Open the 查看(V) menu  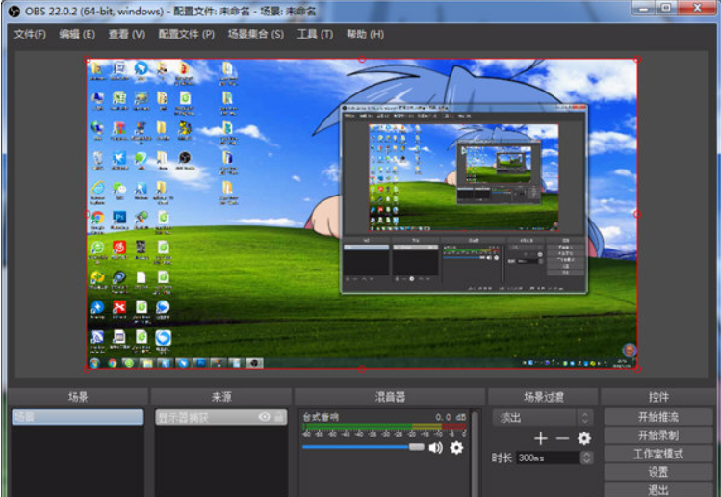point(126,34)
